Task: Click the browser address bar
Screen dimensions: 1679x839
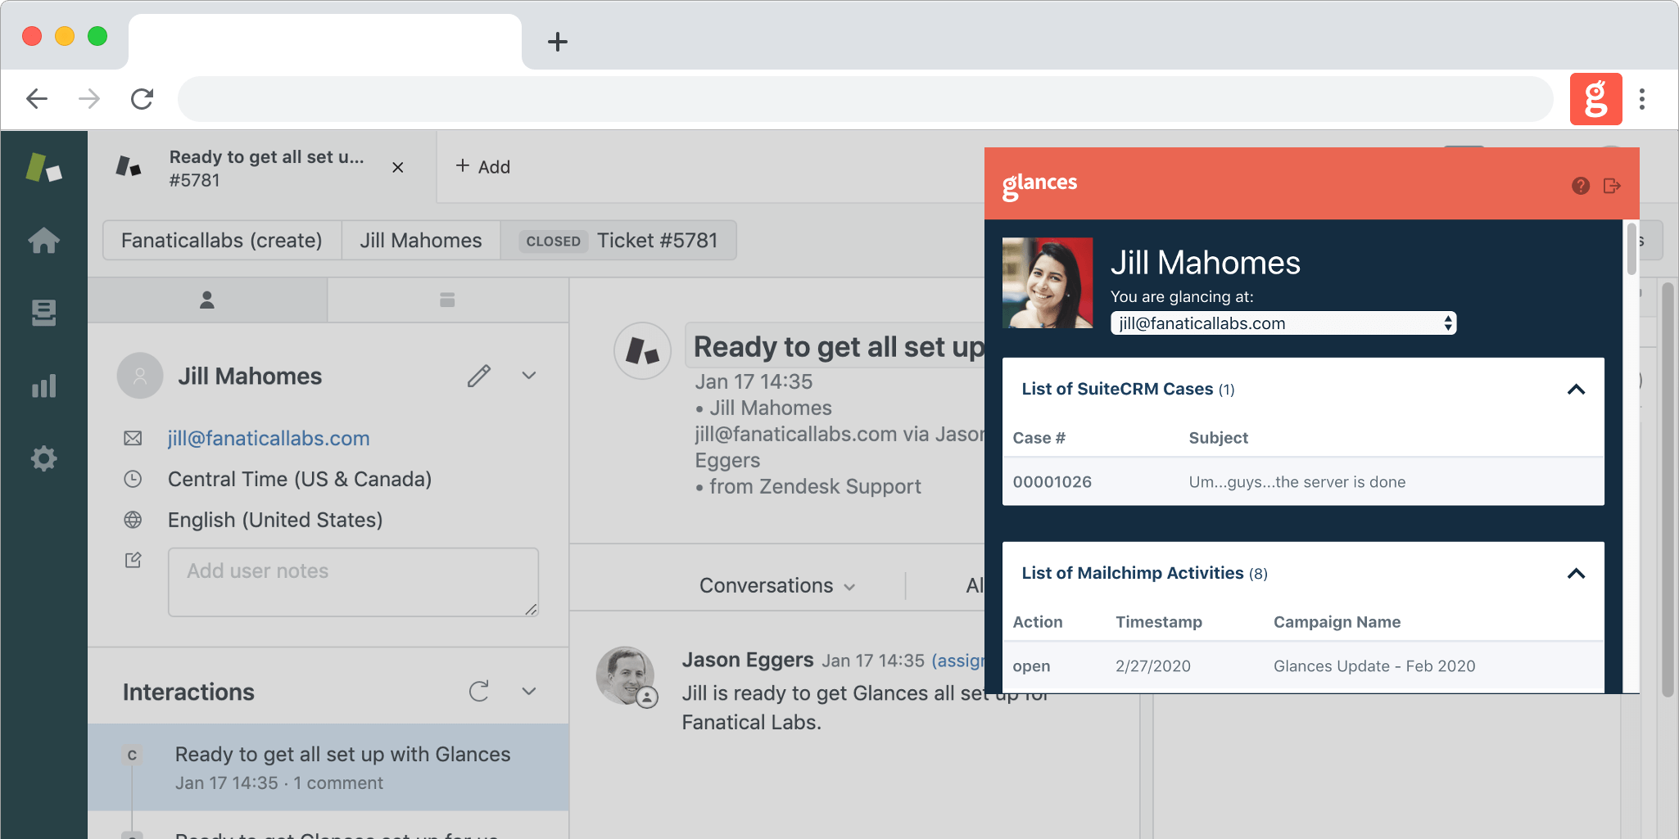Action: pos(865,99)
